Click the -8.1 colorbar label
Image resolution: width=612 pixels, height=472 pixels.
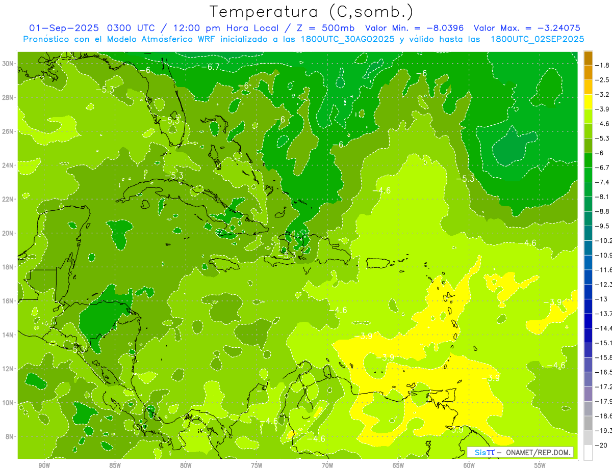tap(602, 197)
